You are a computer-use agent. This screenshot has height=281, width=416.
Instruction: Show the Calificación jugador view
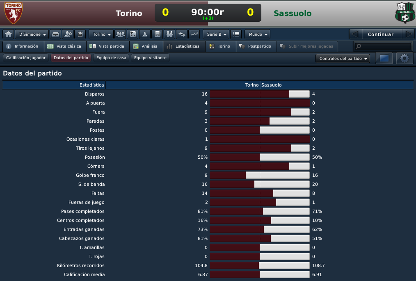tap(26, 57)
